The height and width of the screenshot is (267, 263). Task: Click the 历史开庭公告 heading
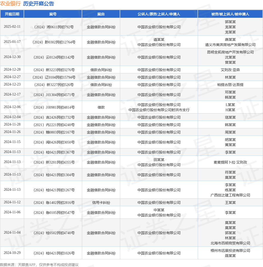[x=39, y=4]
